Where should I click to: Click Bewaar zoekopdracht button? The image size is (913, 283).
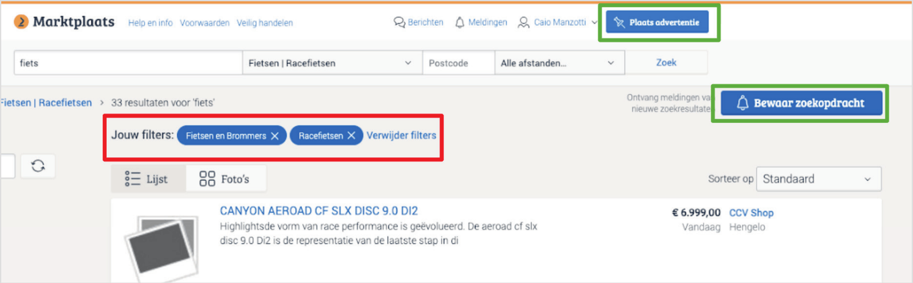click(x=801, y=103)
